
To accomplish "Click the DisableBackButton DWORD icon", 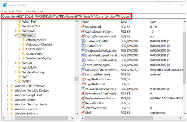I will point(83,41).
